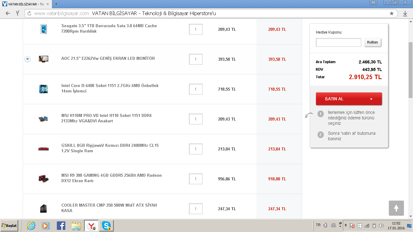Jump to page top with the arrow button
Viewport: 413px width, 232px height.
click(396, 208)
